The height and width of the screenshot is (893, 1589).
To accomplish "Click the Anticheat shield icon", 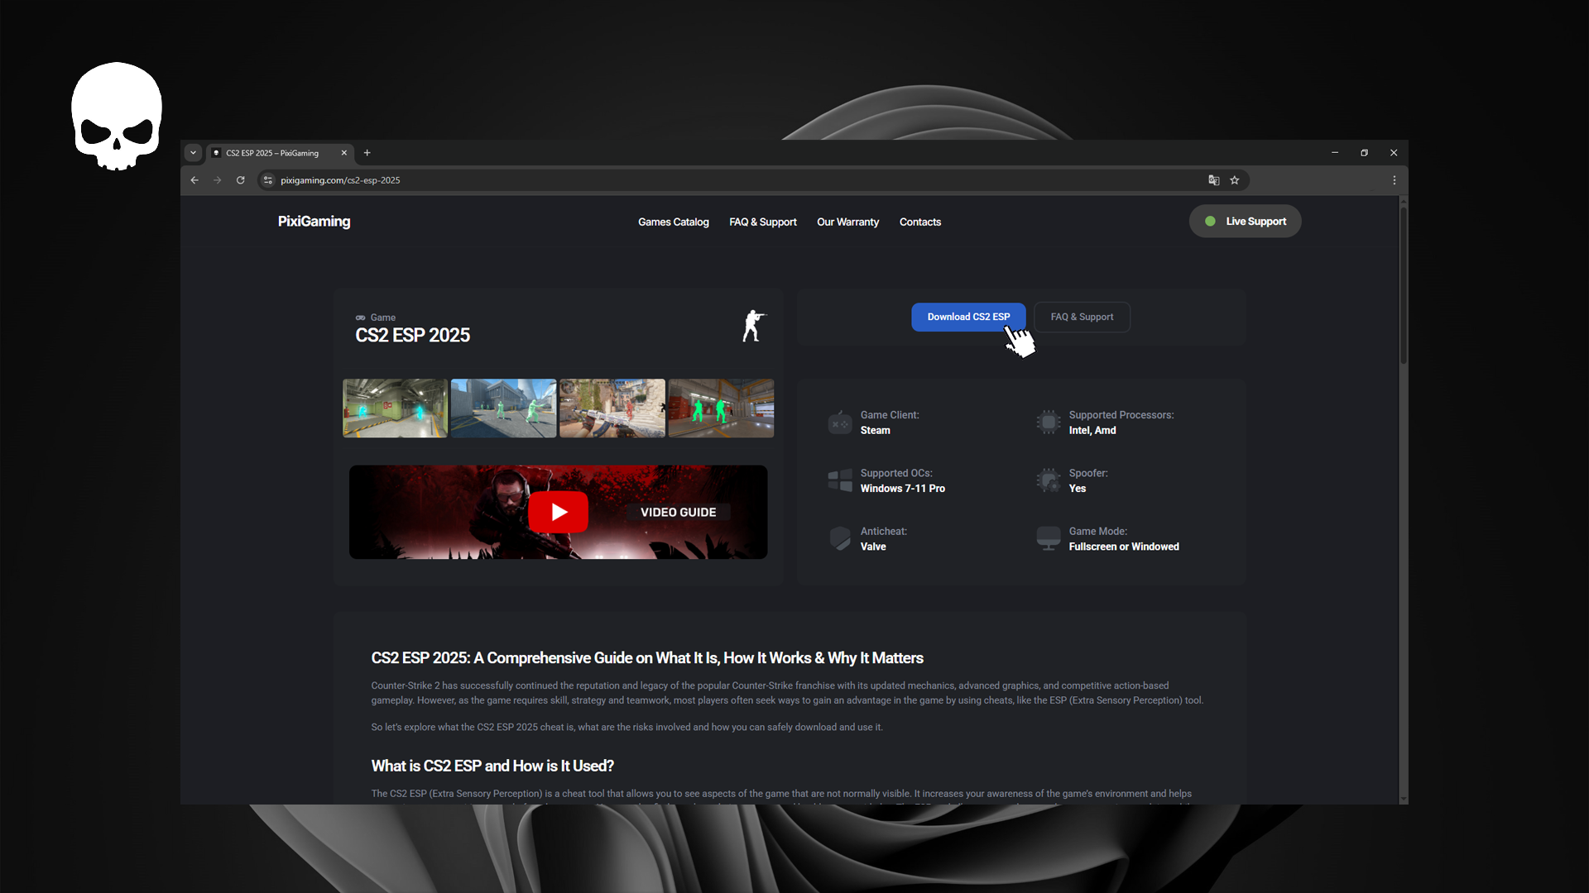I will click(x=839, y=538).
